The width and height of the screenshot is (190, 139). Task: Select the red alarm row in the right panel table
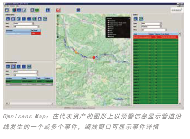(156, 37)
